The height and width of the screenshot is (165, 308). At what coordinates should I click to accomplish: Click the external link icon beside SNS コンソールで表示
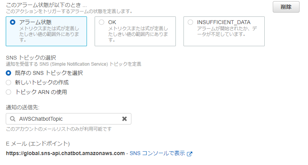pos(189,154)
